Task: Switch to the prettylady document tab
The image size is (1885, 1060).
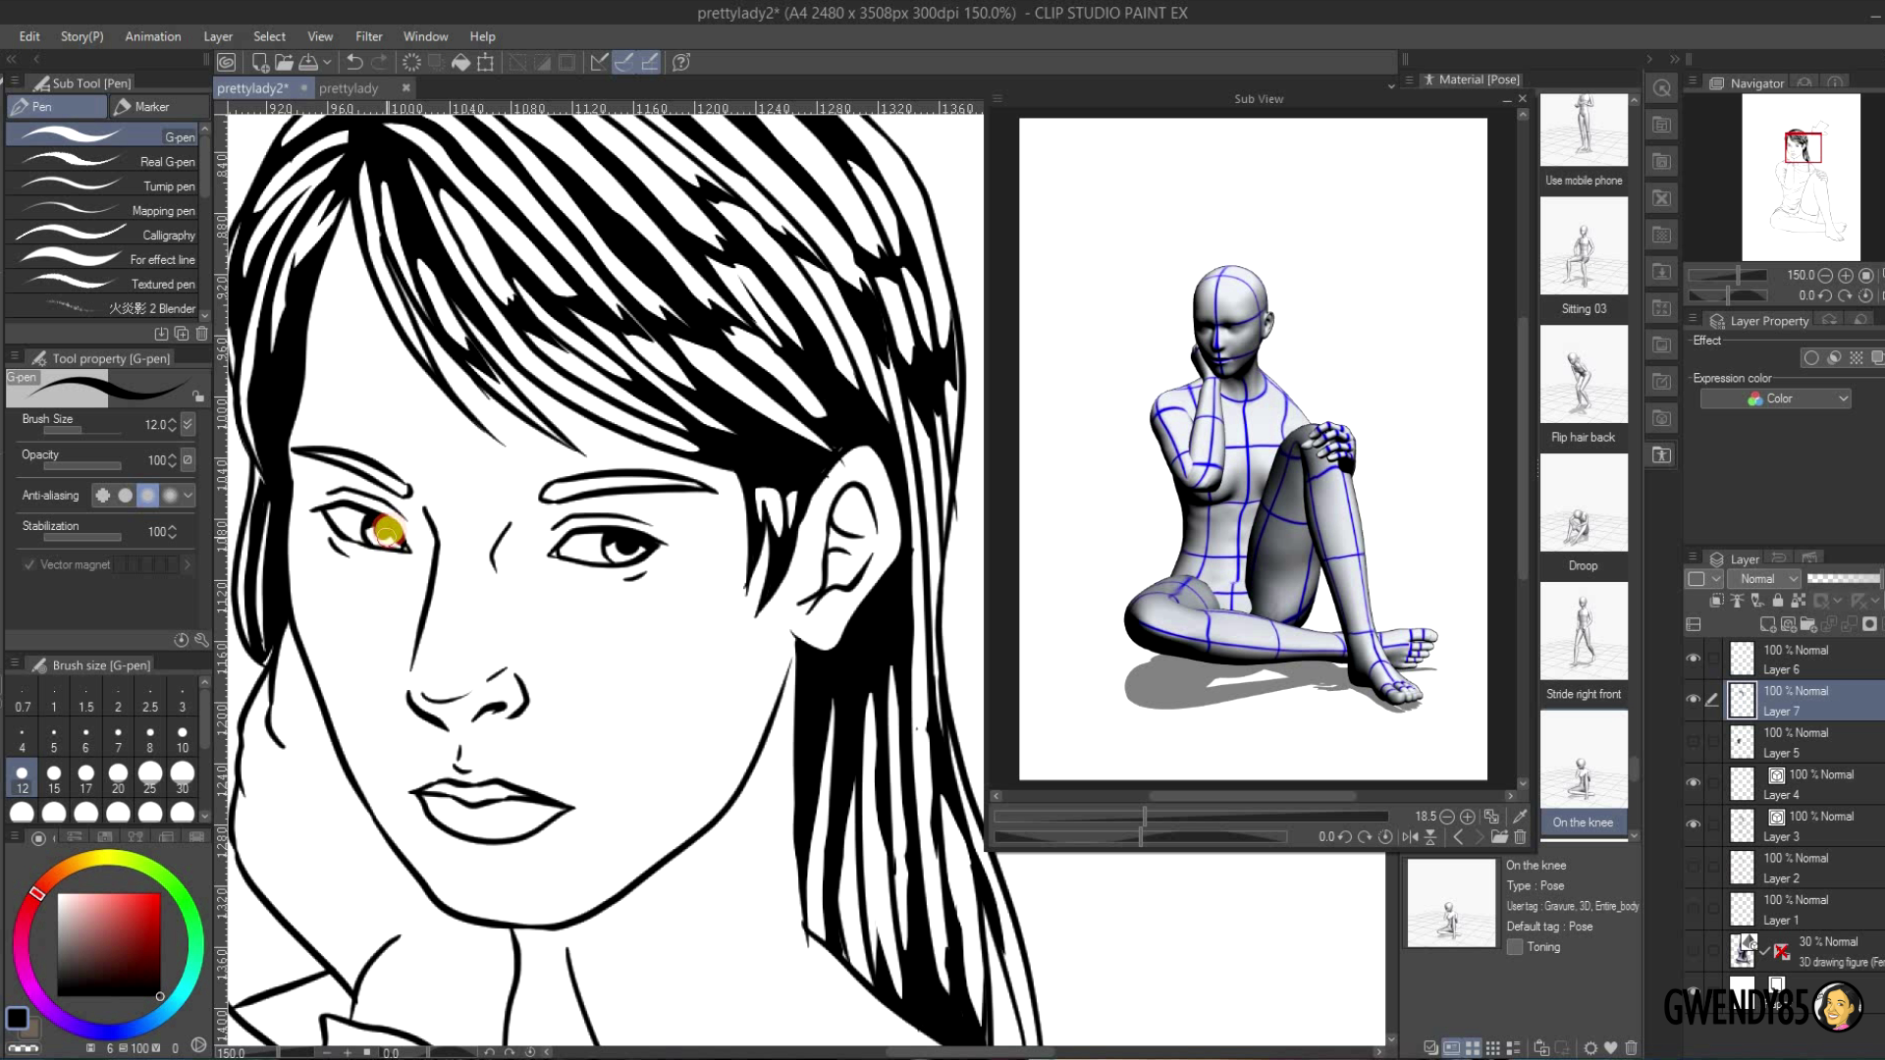Action: tap(349, 88)
